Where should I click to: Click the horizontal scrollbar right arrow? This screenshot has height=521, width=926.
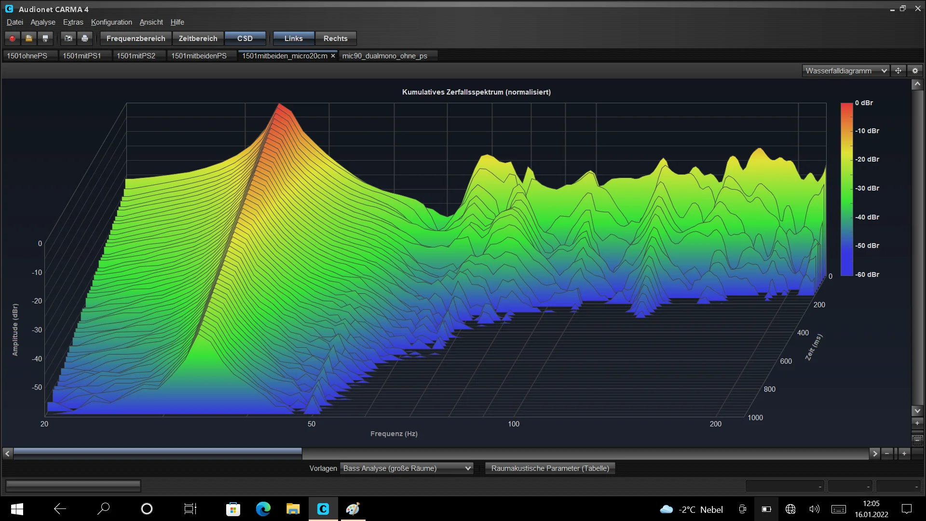pyautogui.click(x=875, y=453)
